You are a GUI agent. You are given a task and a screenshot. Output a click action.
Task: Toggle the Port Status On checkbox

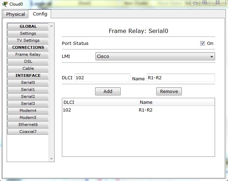coord(202,43)
